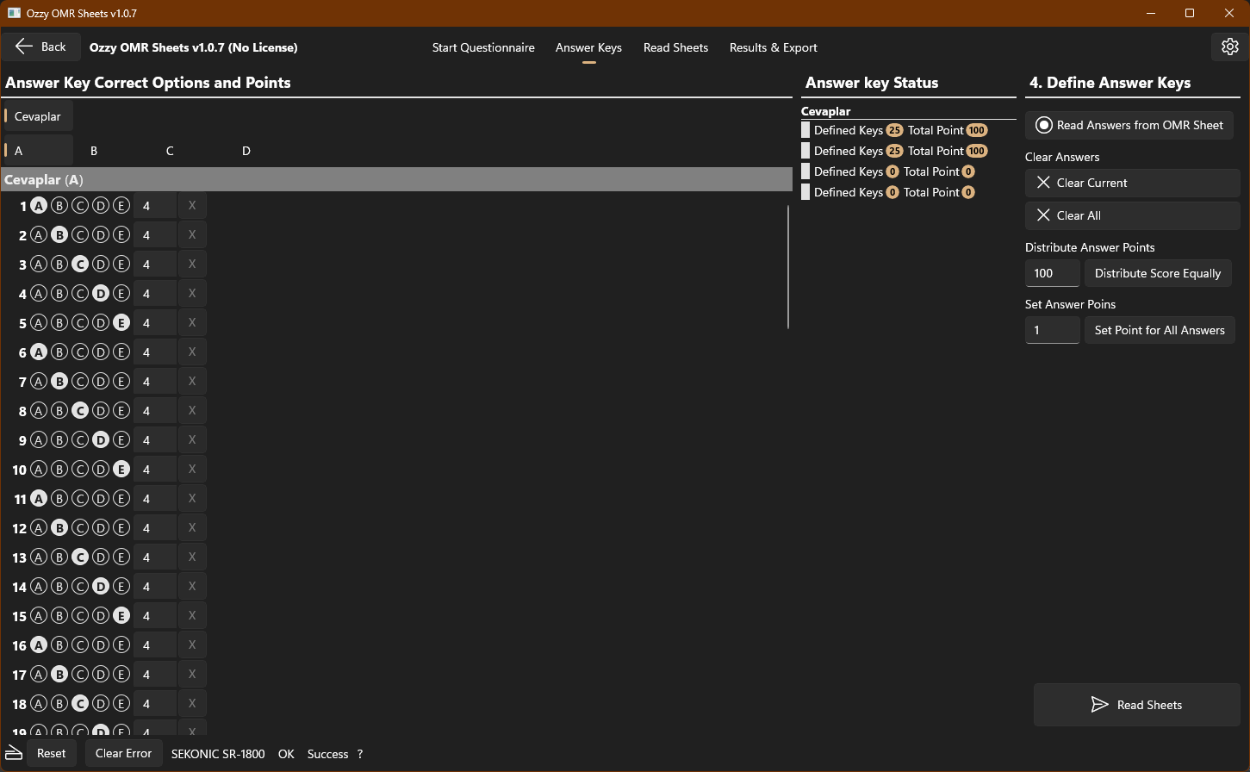Click the question mark help icon near Success
Viewport: 1250px width, 772px height.
359,754
